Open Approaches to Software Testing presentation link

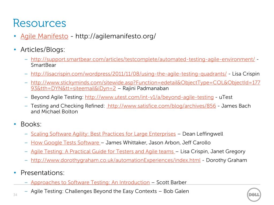[90, 182]
